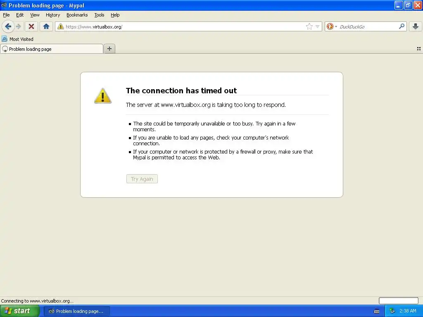
Task: Stop loading with the red X button
Action: click(x=31, y=26)
